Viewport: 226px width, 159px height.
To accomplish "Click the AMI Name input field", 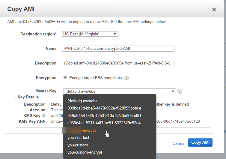I will point(118,49).
